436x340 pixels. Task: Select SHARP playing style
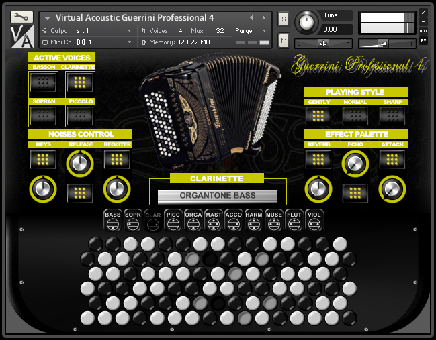pos(392,116)
